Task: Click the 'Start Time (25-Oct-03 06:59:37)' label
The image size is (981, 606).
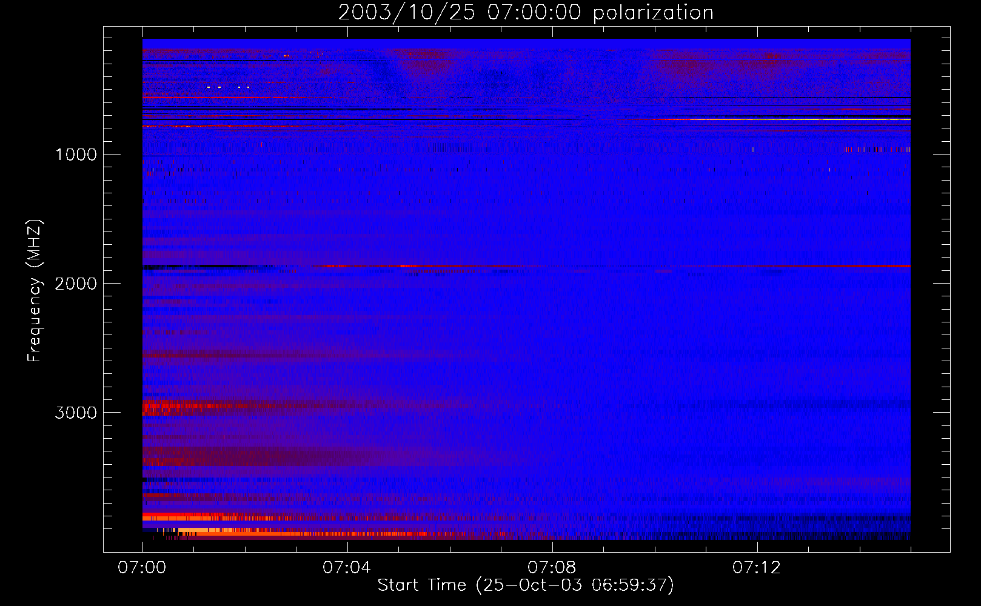Action: [x=526, y=585]
